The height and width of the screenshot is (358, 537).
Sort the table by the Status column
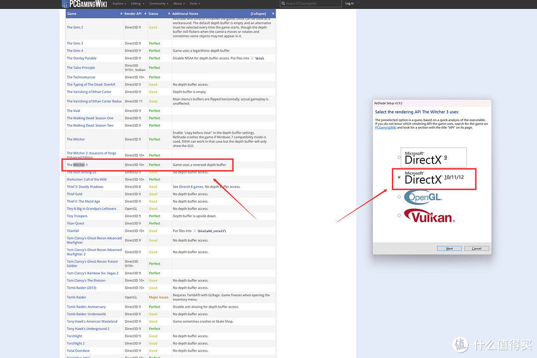(169, 14)
